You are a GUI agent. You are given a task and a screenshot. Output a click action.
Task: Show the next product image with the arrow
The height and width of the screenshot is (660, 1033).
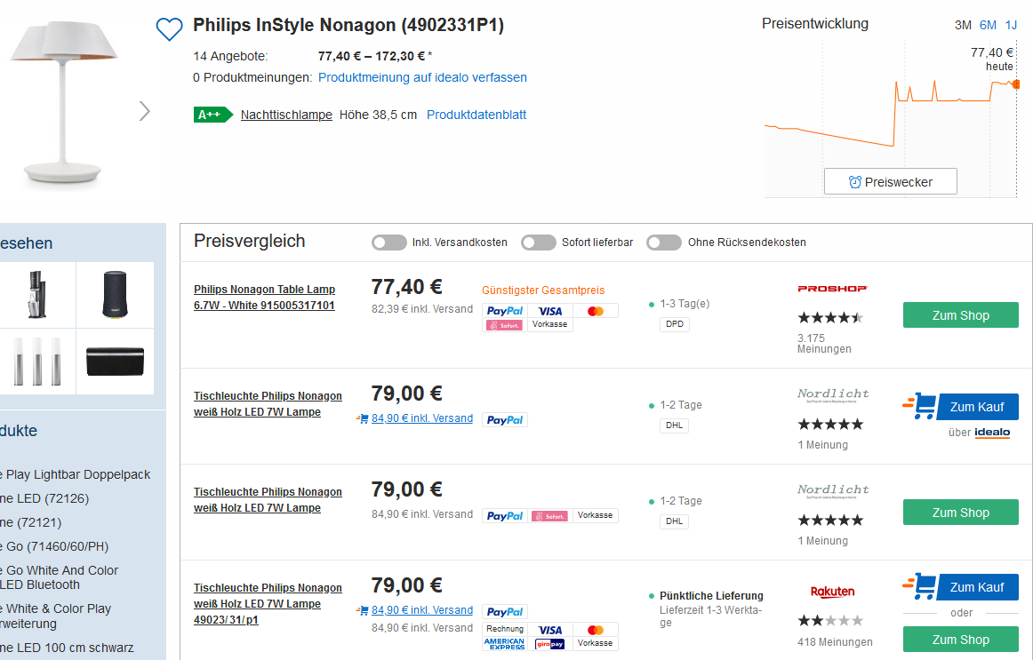(x=145, y=111)
